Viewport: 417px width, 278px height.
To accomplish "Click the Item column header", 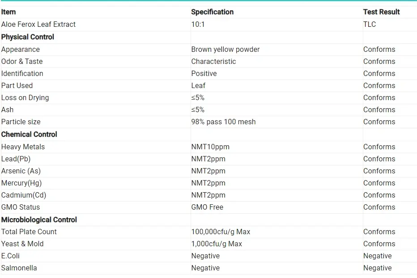I will tap(9, 12).
